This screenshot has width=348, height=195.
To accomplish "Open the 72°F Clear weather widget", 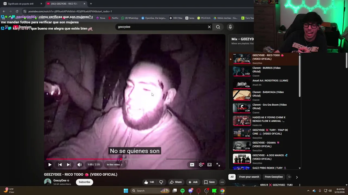I will [9, 190].
